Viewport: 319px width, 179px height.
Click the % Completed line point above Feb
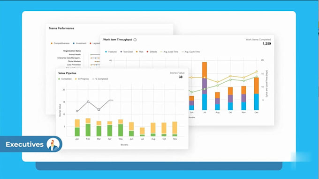pos(88,101)
